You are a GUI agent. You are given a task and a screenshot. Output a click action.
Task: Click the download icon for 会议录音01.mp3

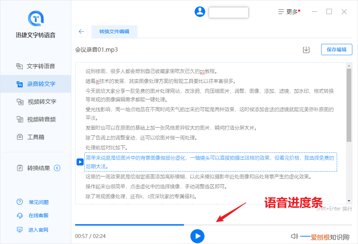point(306,50)
